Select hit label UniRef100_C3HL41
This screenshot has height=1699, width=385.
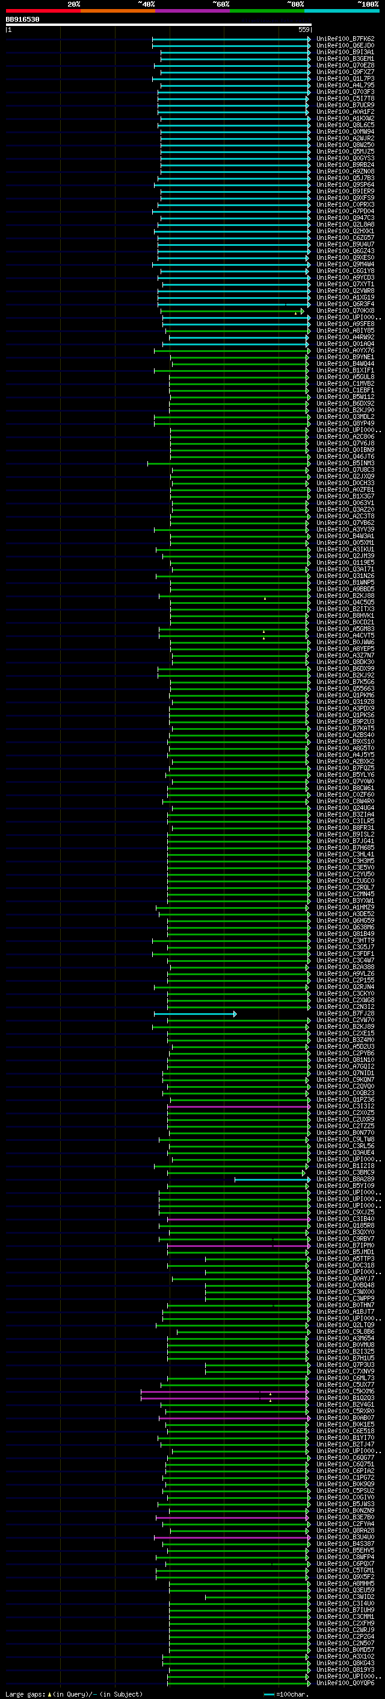click(x=345, y=855)
